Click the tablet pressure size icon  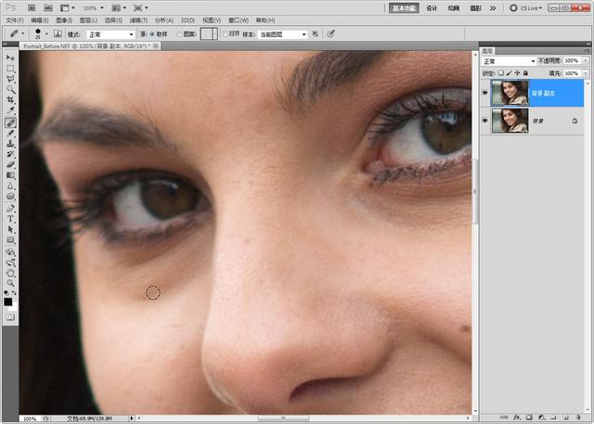point(330,34)
